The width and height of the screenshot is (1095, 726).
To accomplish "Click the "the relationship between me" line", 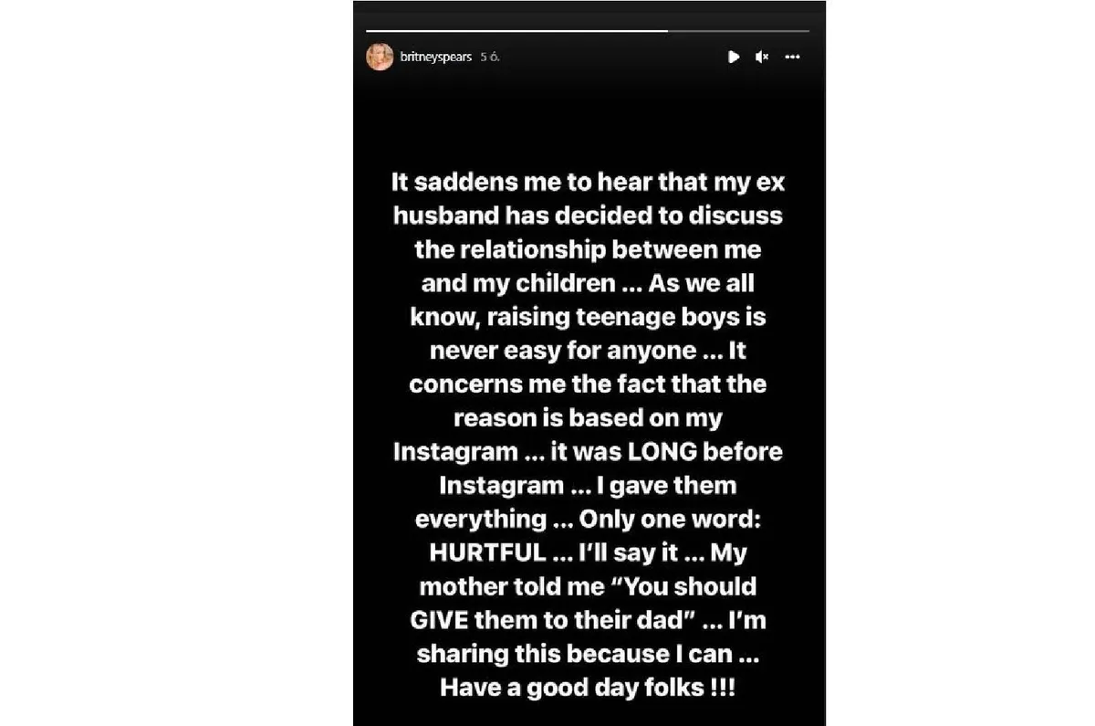I will (x=589, y=249).
